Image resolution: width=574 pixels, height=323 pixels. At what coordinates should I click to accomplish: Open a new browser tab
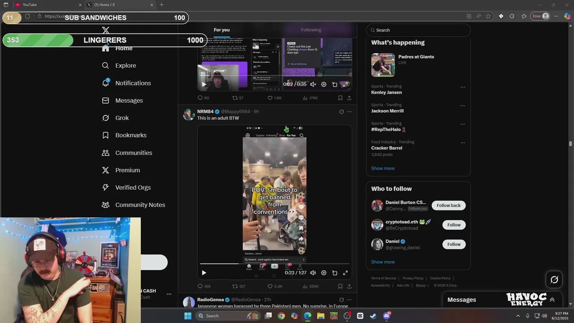click(161, 5)
